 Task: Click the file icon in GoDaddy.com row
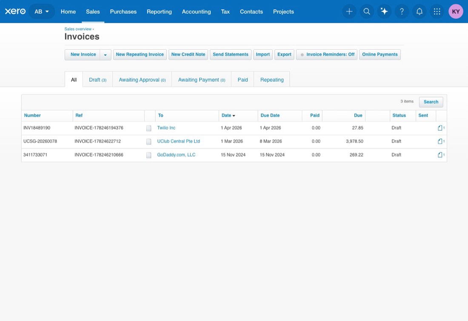pyautogui.click(x=148, y=155)
